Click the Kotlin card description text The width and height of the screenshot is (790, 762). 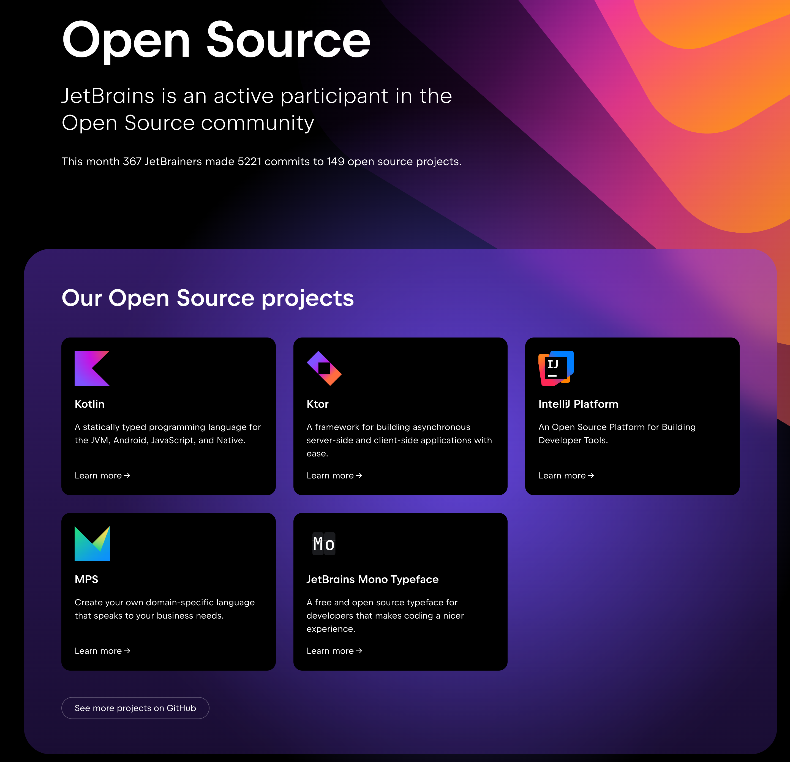click(x=168, y=433)
